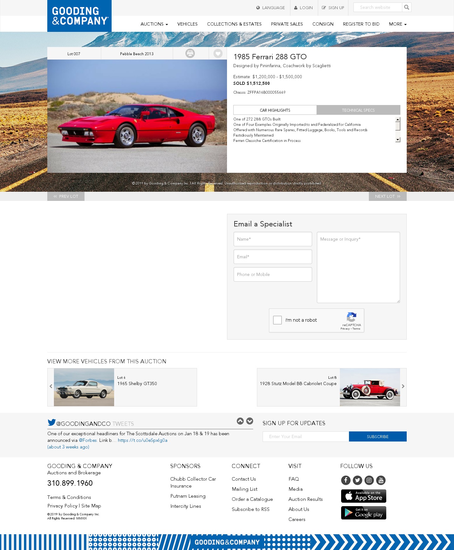Focus the Enter Your Email field
Viewport: 454px width, 550px height.
(x=306, y=436)
